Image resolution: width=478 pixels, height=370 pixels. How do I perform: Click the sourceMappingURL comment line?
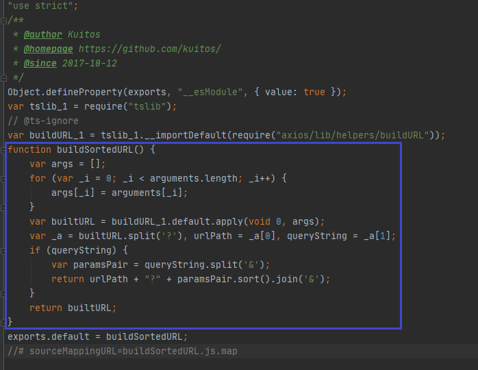coord(123,351)
